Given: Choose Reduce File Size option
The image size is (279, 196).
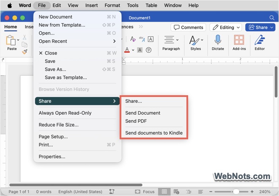Looking at the screenshot, I should pyautogui.click(x=77, y=125).
